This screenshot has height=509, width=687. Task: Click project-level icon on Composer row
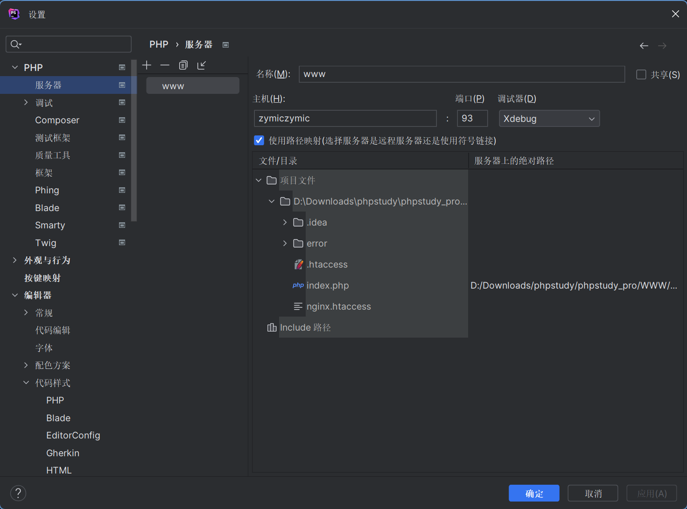(x=122, y=120)
